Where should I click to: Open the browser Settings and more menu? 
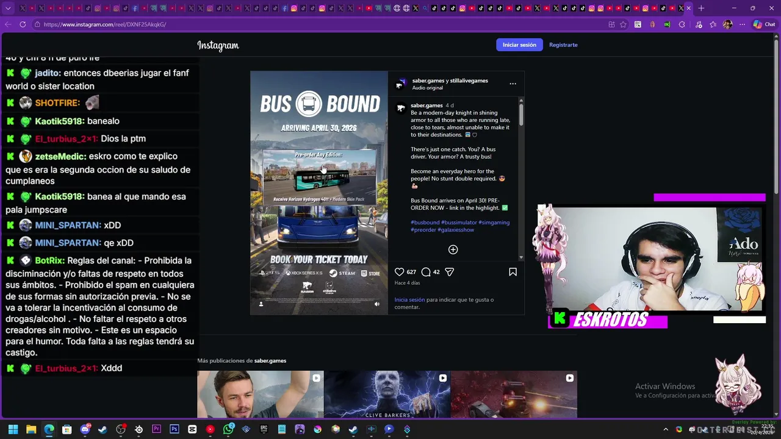click(x=742, y=24)
